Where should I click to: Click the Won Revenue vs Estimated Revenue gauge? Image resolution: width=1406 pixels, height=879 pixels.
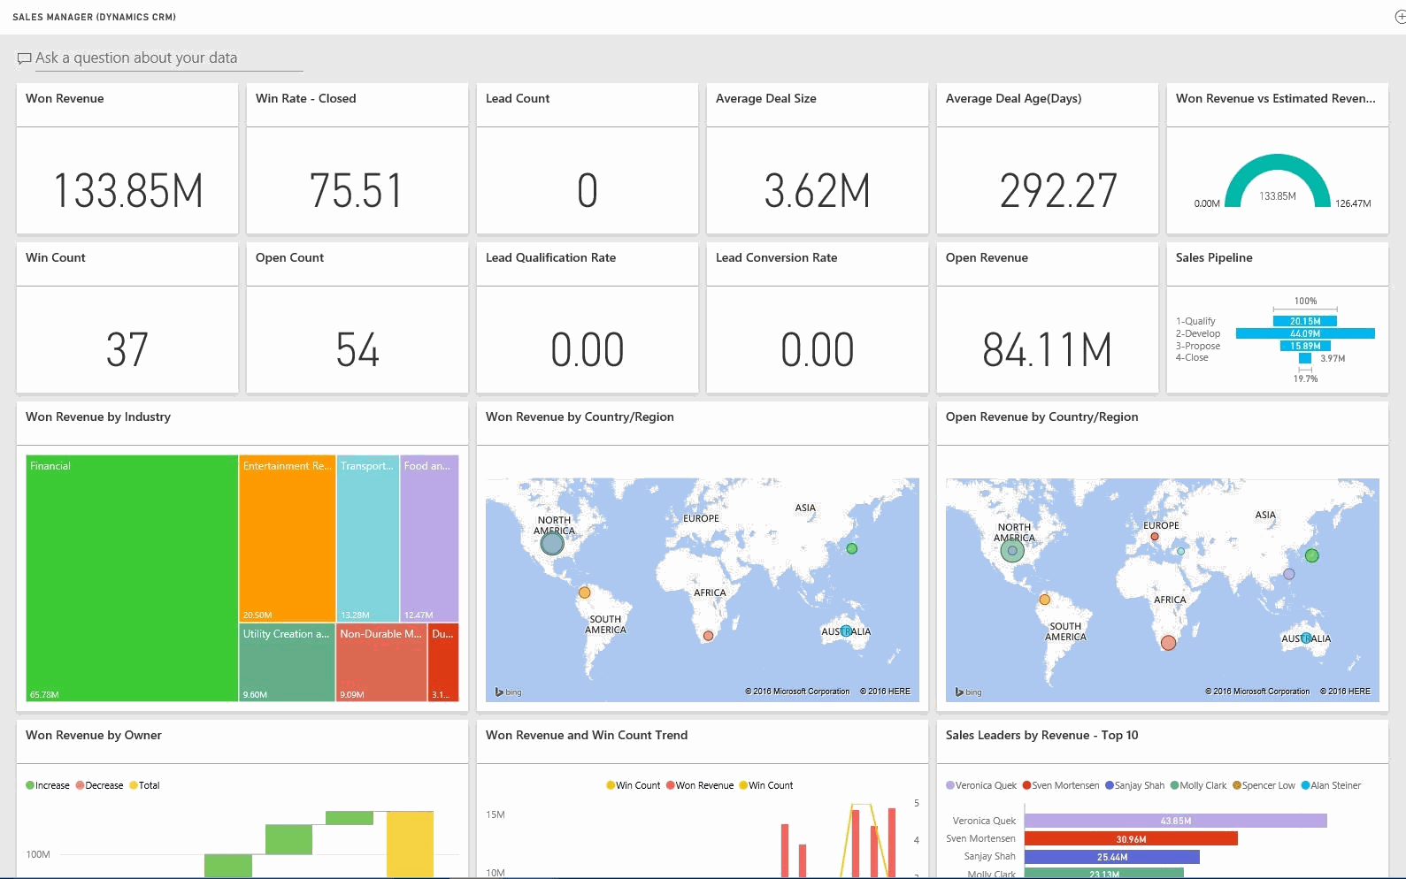click(x=1278, y=182)
